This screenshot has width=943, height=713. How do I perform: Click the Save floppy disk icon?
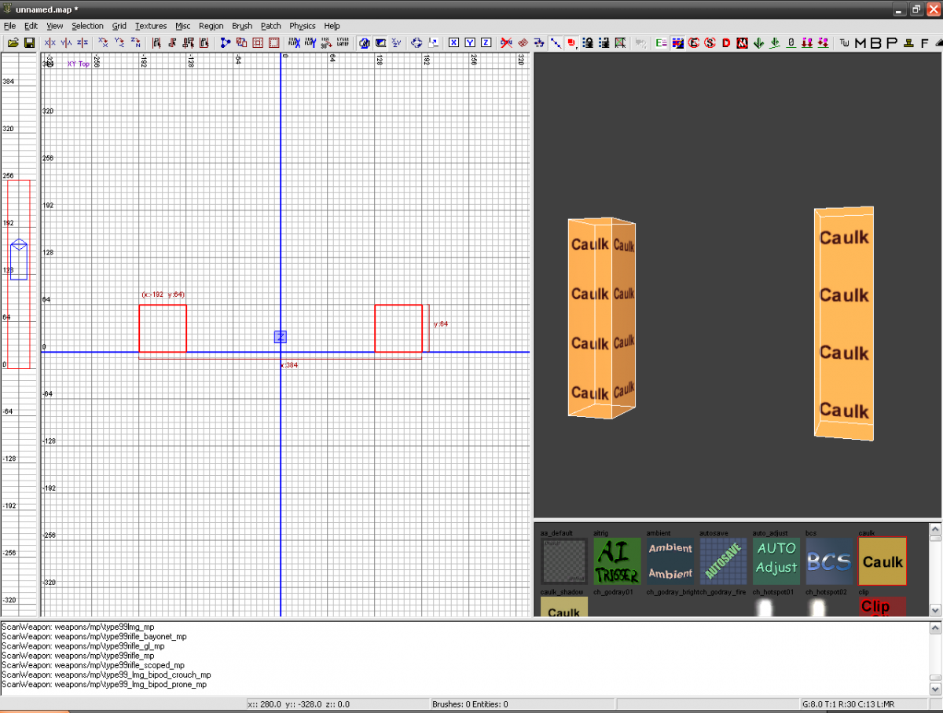tap(29, 42)
